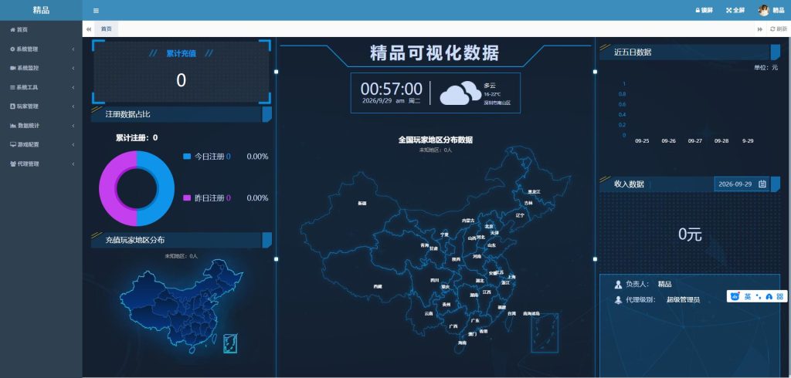Select 新疆 on the large map
The width and height of the screenshot is (791, 378).
point(362,203)
